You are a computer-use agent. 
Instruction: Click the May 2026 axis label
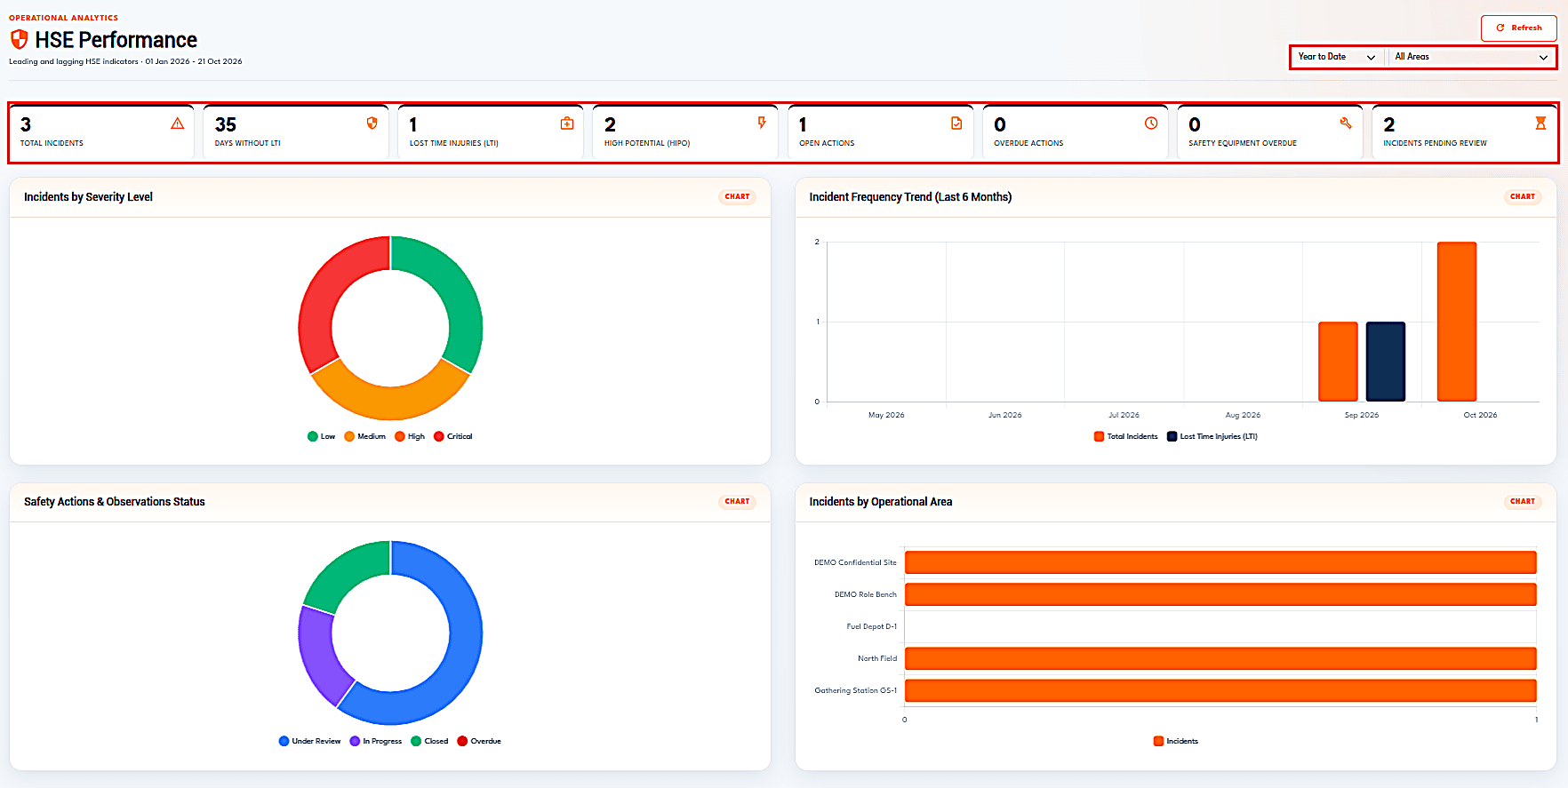click(x=886, y=415)
